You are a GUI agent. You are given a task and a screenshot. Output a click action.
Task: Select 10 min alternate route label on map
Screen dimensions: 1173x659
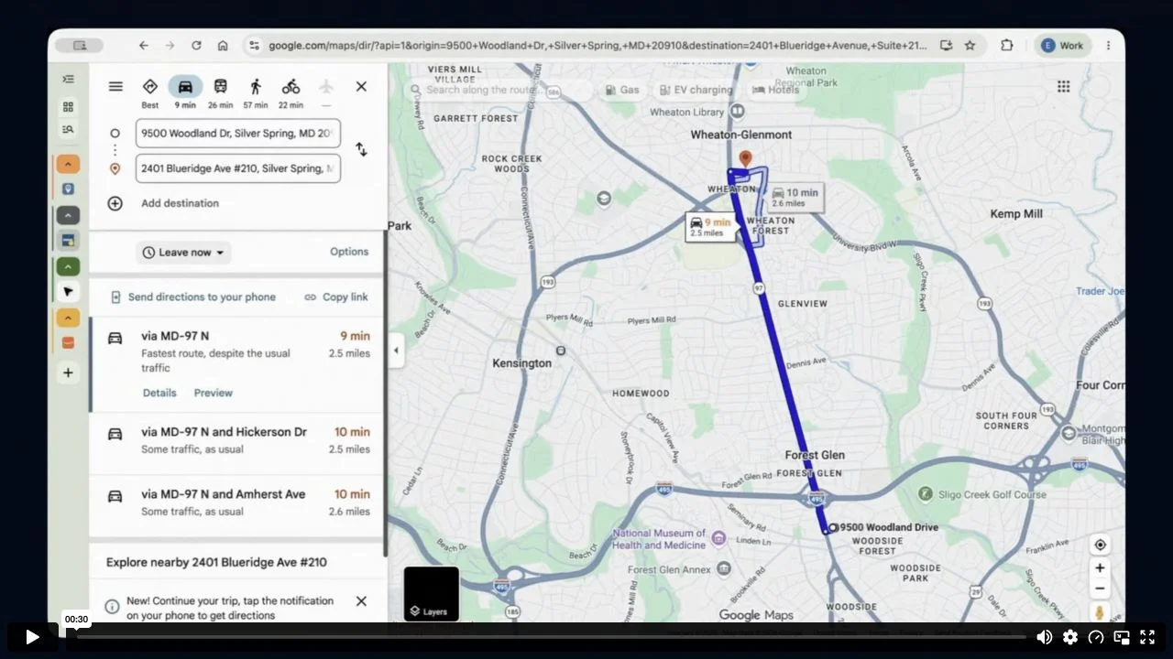[x=795, y=198]
